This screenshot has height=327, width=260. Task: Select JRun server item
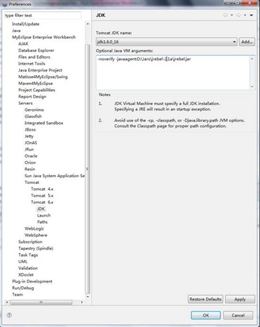[x=29, y=149]
